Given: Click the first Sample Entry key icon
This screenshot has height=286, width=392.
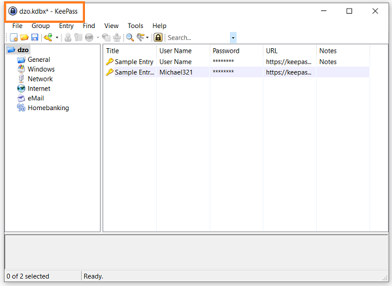Looking at the screenshot, I should click(110, 62).
